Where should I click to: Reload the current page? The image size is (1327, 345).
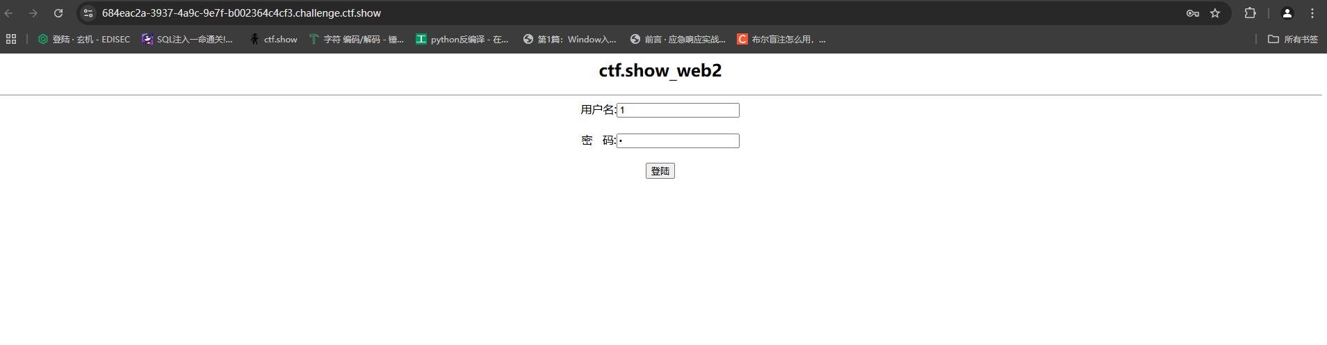tap(58, 13)
